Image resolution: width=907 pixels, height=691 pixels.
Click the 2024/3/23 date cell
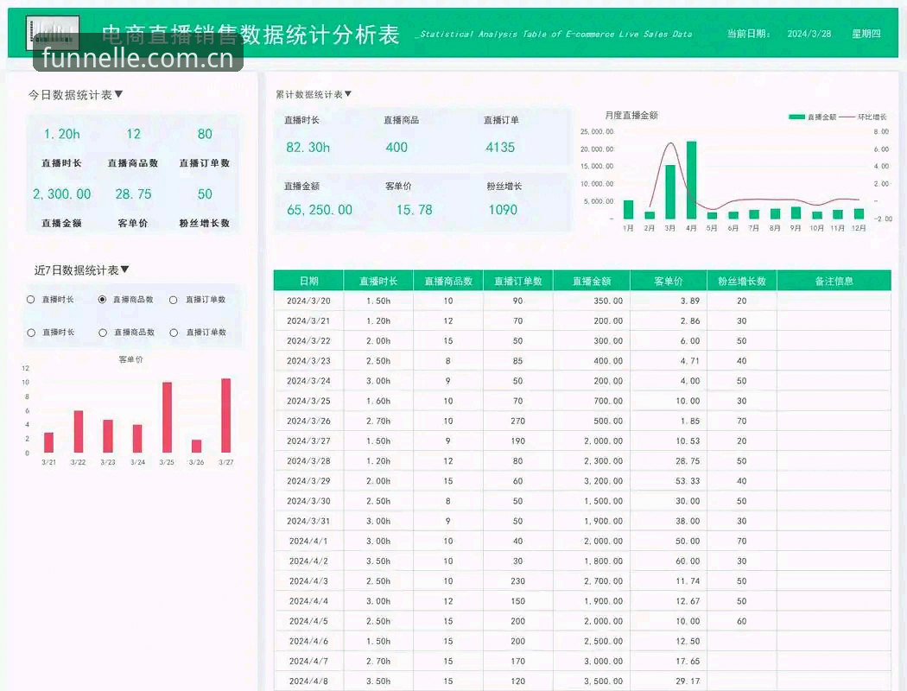(309, 361)
